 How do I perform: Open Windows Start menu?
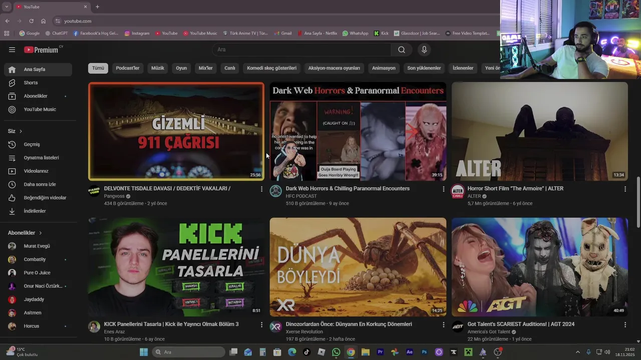144,352
